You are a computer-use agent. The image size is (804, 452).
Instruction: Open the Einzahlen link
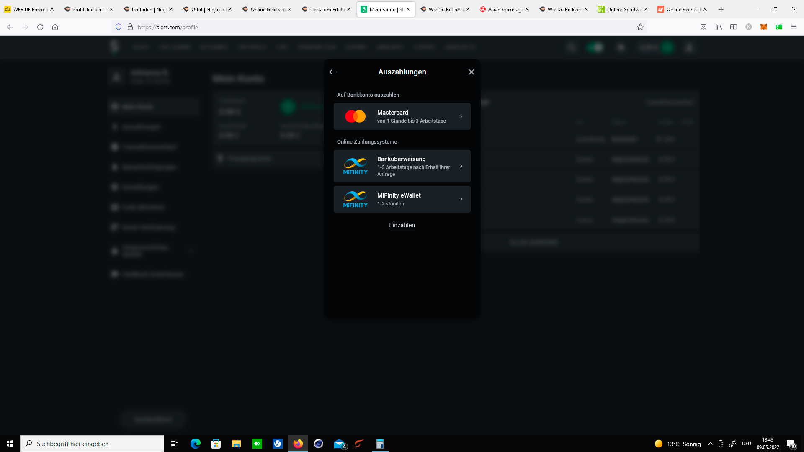[x=402, y=225]
